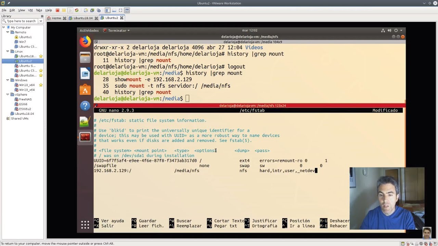Open the File menu
Screen dimensions: 438x246
tap(4, 10)
